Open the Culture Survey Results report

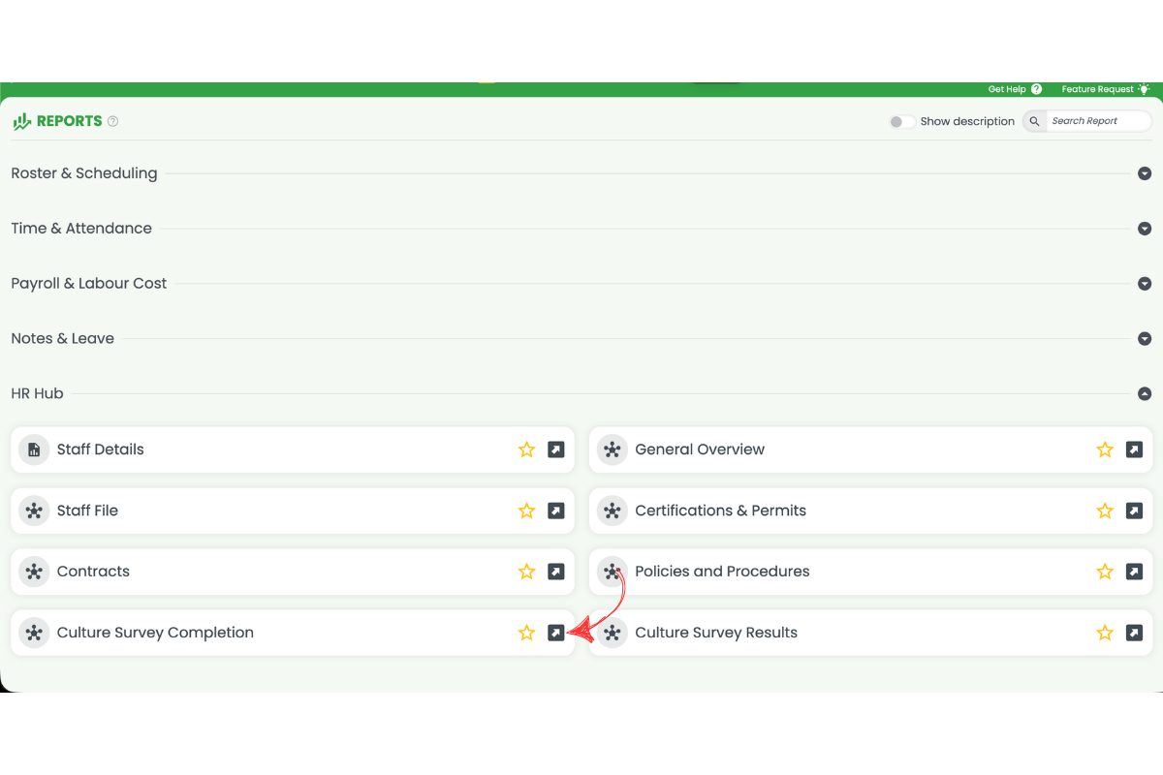[716, 633]
